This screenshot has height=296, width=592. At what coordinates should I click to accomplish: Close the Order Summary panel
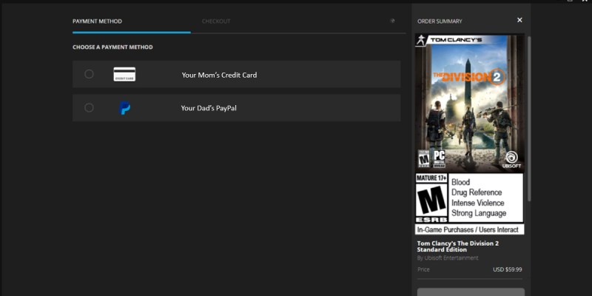(519, 21)
